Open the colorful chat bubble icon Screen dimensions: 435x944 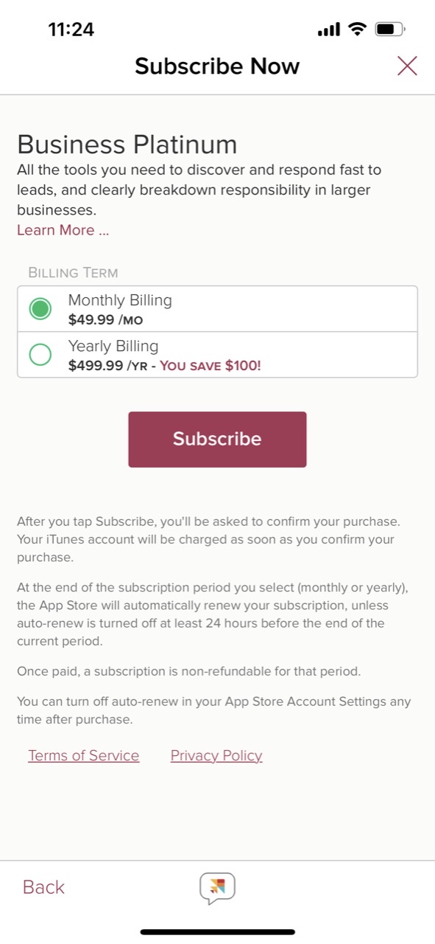217,887
